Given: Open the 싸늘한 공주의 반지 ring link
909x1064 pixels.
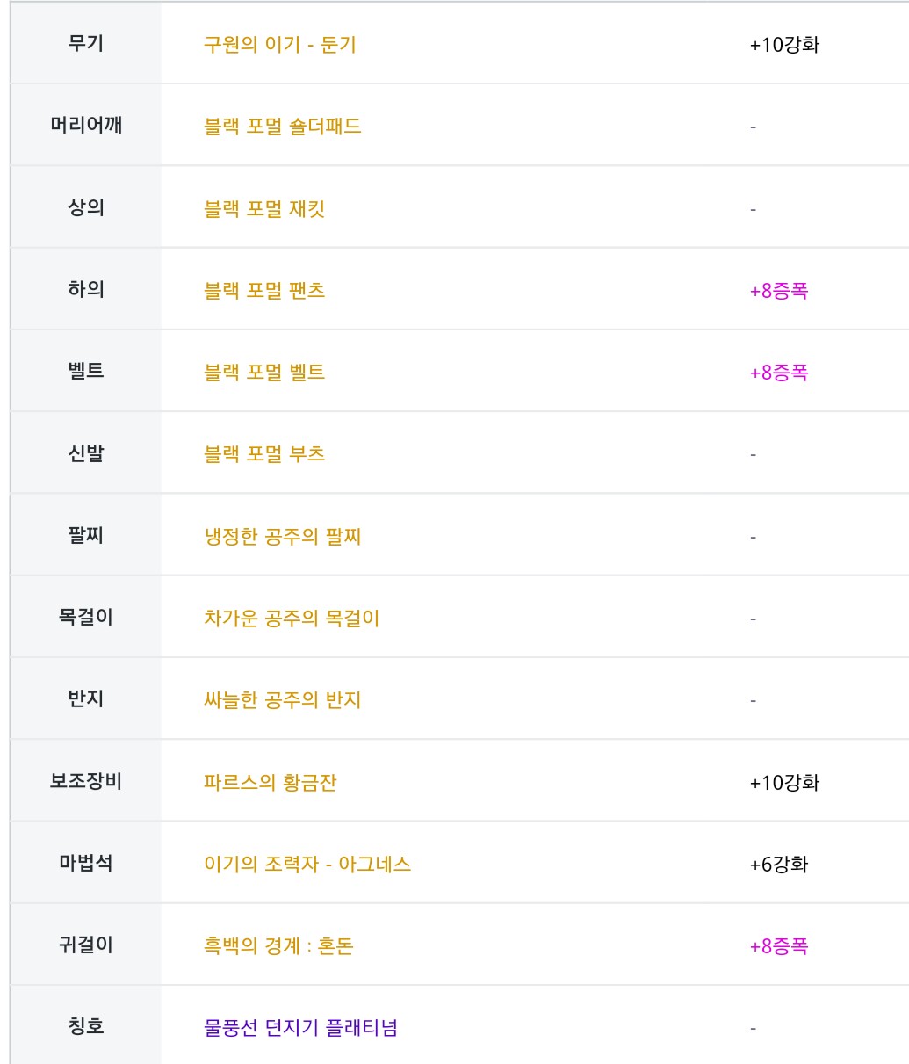Looking at the screenshot, I should point(282,700).
